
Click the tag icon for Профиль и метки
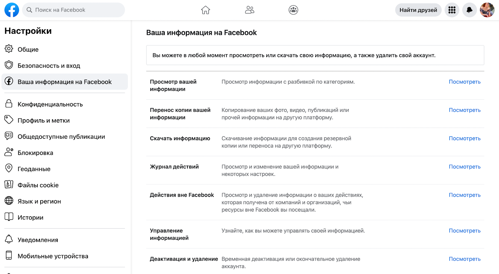click(x=9, y=120)
